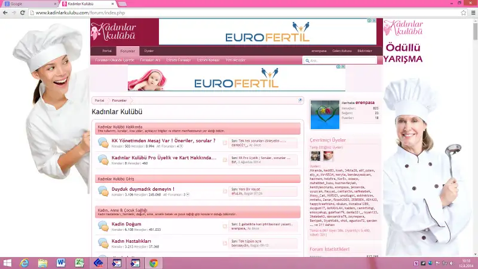Image resolution: width=478 pixels, height=269 pixels.
Task: Click the RSS feed icon for the Kadın Doğum forum
Action: tap(225, 226)
